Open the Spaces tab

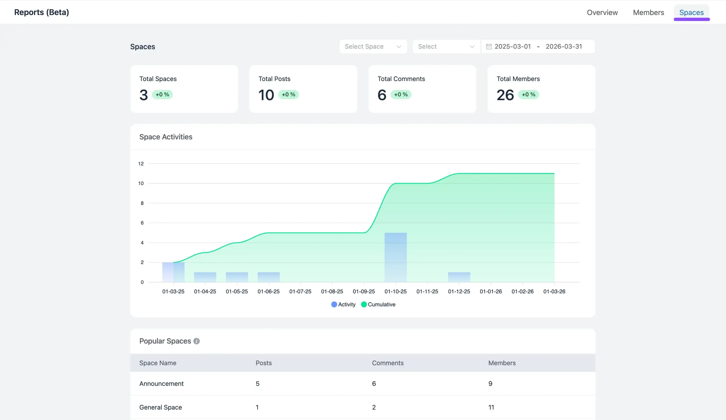pyautogui.click(x=691, y=12)
